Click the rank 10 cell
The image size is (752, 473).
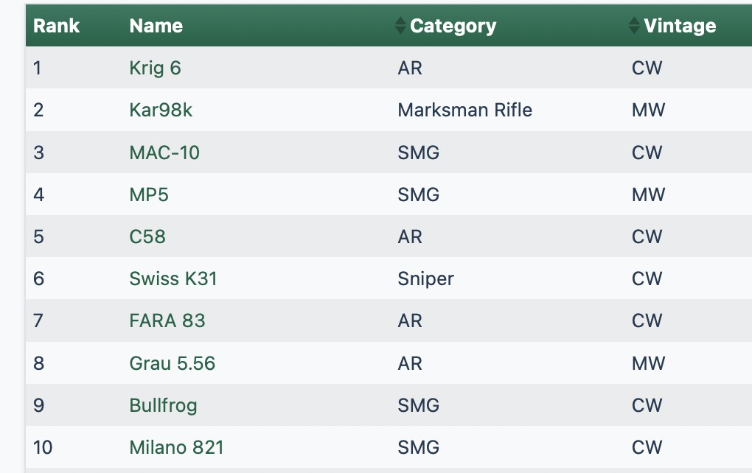tap(43, 447)
